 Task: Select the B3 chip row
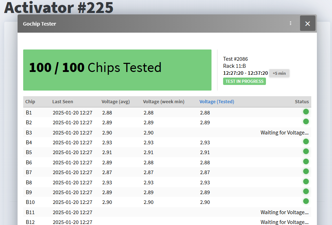(x=29, y=133)
